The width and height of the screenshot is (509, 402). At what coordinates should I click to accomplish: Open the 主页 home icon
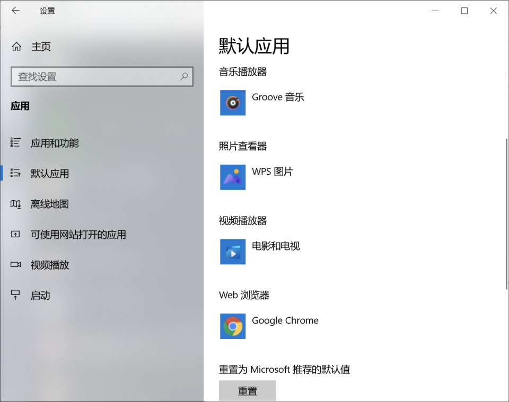pyautogui.click(x=16, y=47)
